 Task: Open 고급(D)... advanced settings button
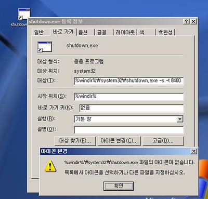click(163, 141)
